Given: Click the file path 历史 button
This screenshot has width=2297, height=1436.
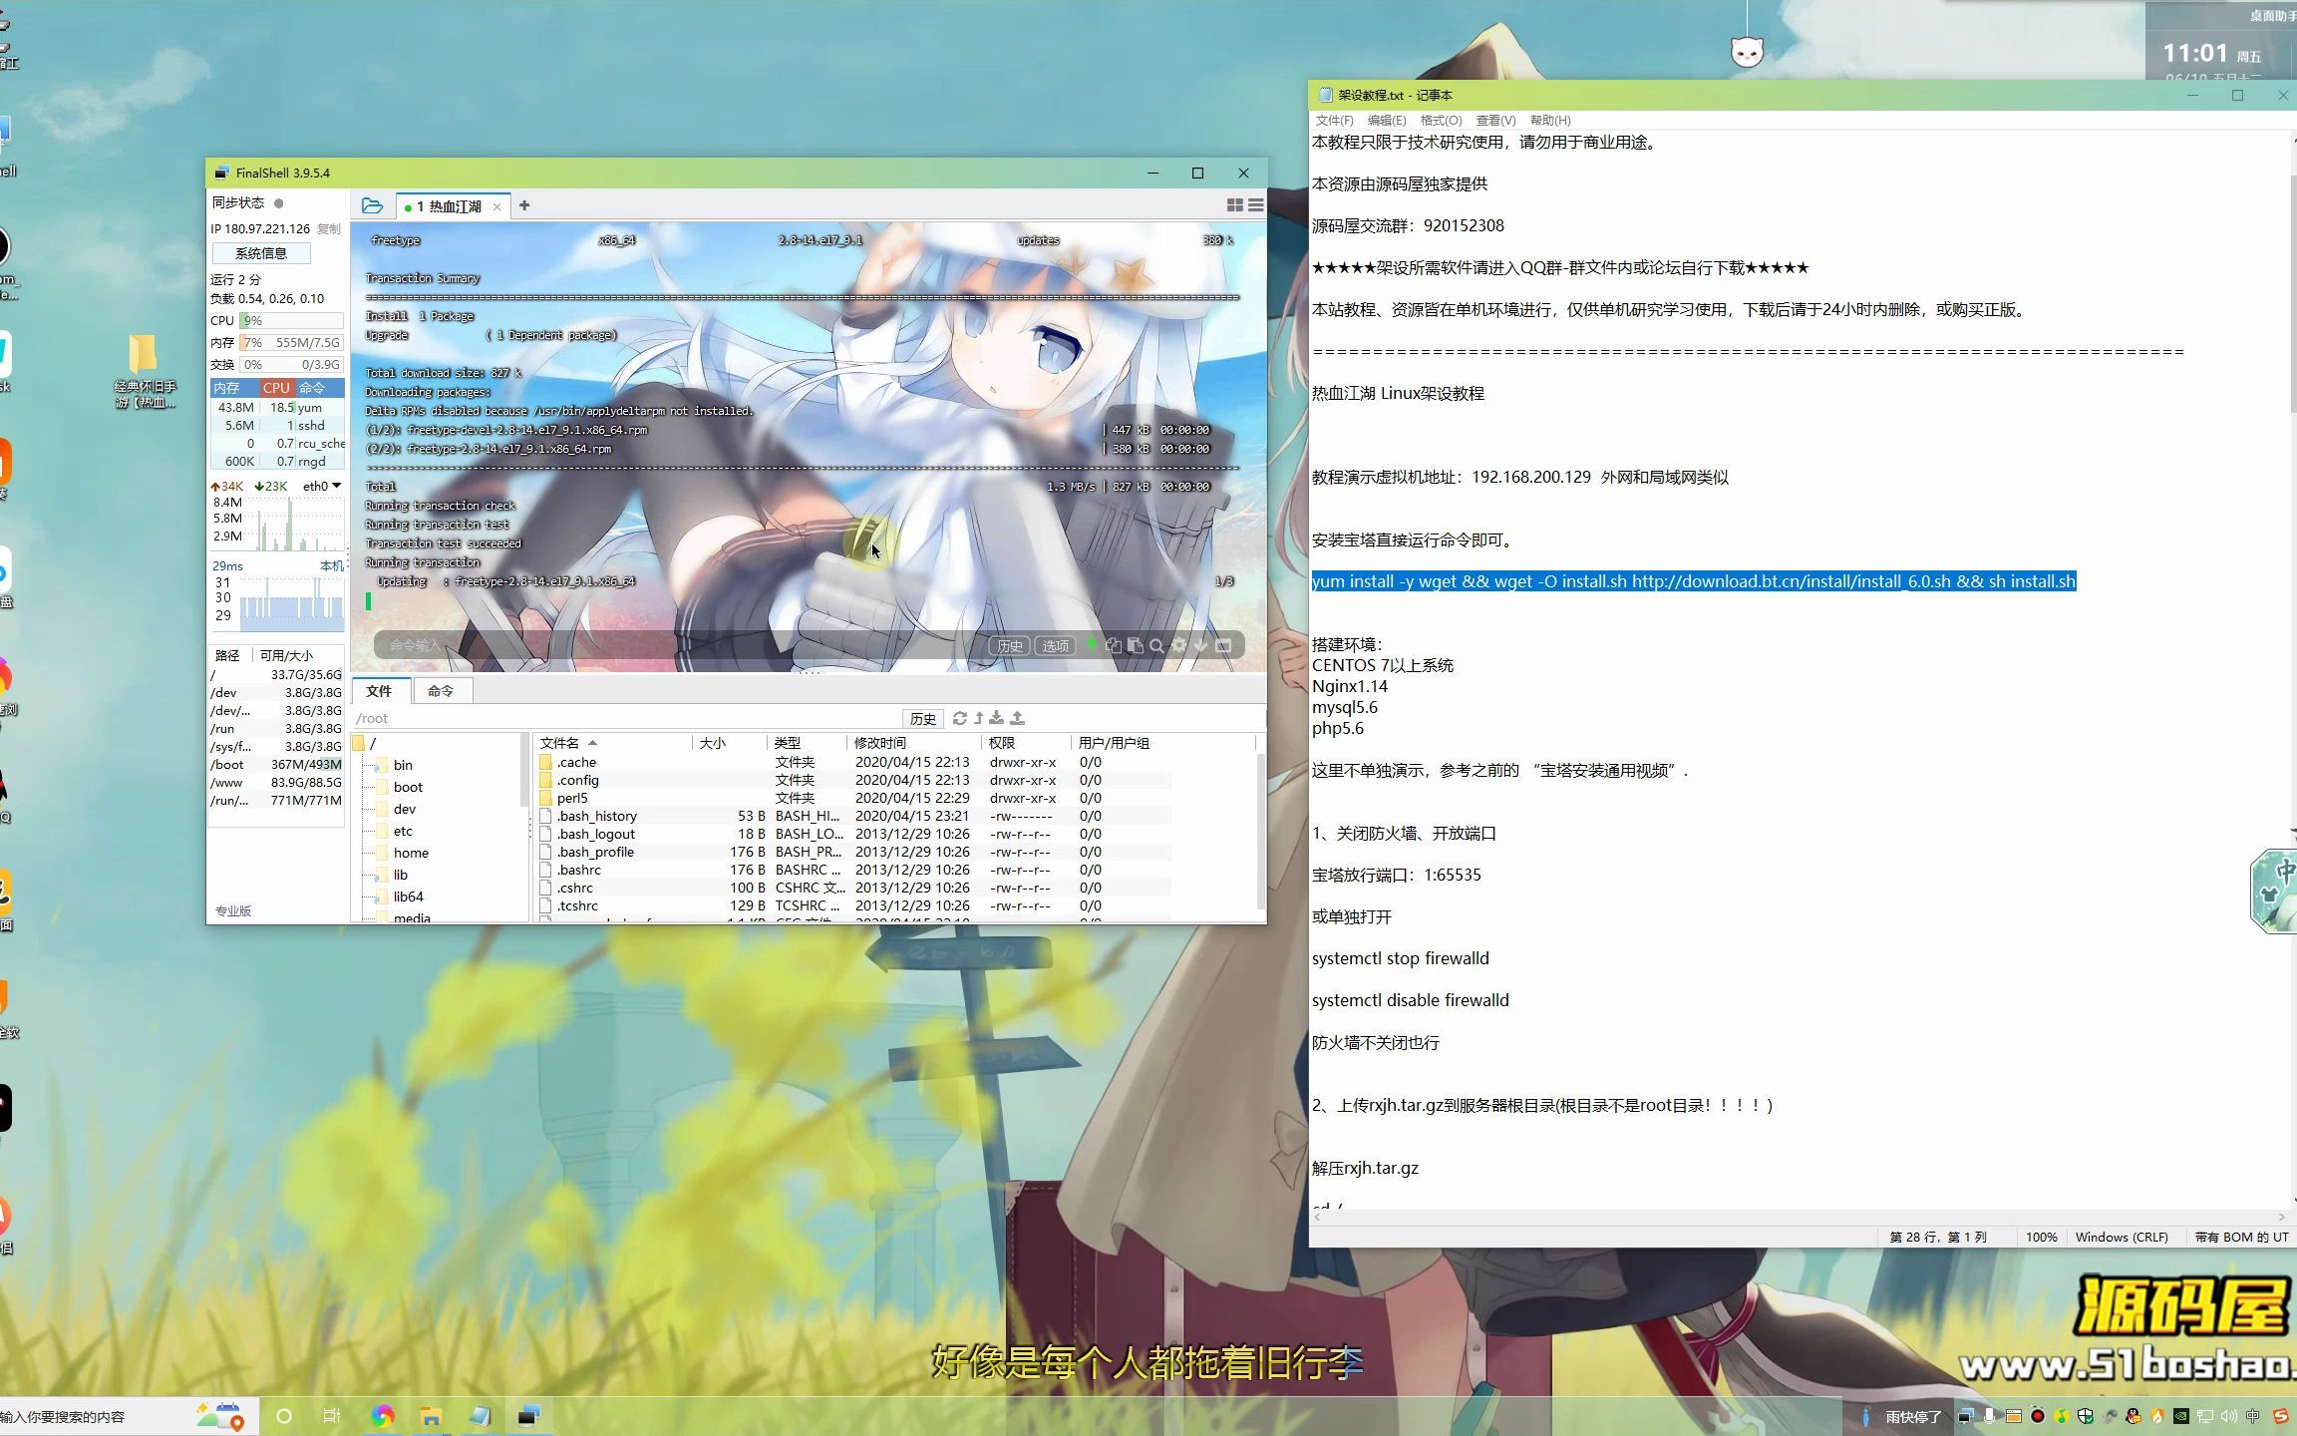Looking at the screenshot, I should tap(923, 718).
